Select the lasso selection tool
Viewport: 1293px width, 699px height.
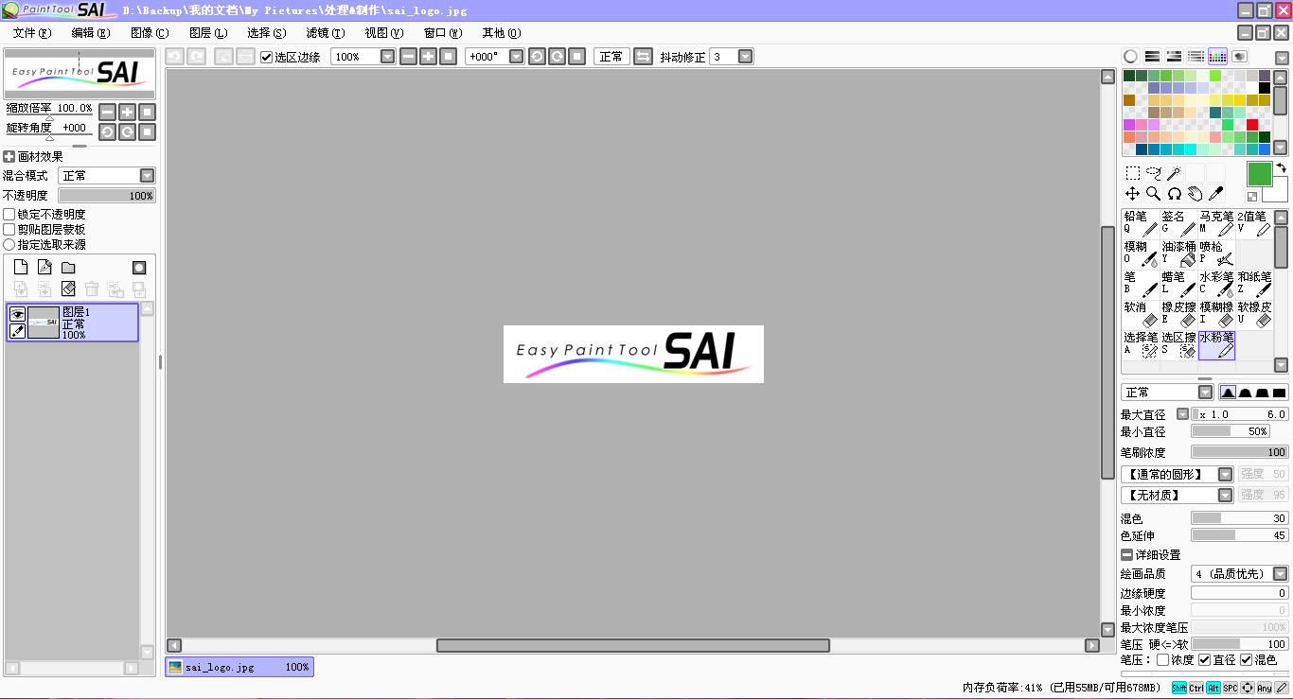(1154, 173)
